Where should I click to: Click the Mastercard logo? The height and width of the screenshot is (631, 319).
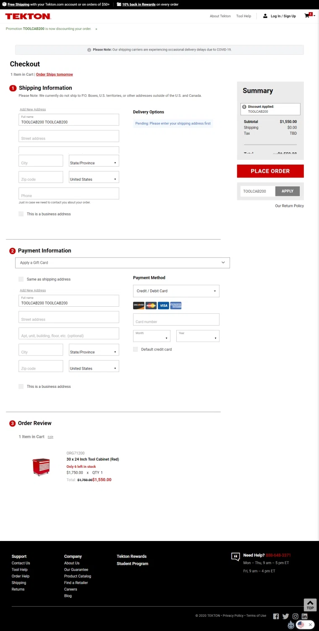[151, 305]
